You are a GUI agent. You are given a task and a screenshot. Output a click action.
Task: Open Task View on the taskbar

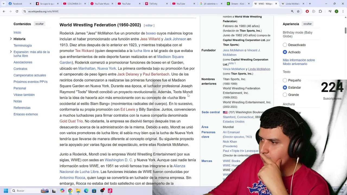pyautogui.click(x=54, y=191)
